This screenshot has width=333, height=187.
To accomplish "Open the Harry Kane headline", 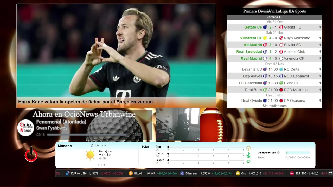I will [x=85, y=102].
